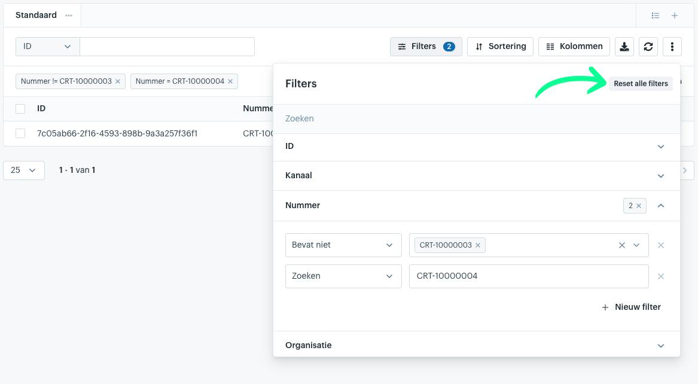Remove the CRT-10000003 tag from value field
The height and width of the screenshot is (384, 698).
click(478, 245)
